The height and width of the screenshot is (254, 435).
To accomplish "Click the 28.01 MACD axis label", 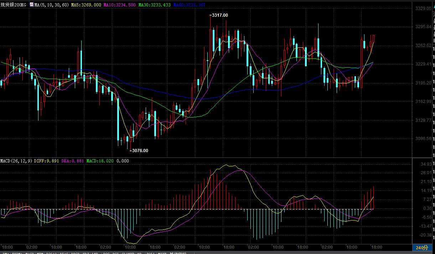I will click(x=426, y=173).
